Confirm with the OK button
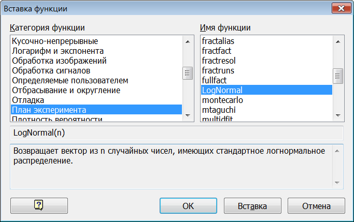Viewport: 354px width, 222px height. coord(188,205)
